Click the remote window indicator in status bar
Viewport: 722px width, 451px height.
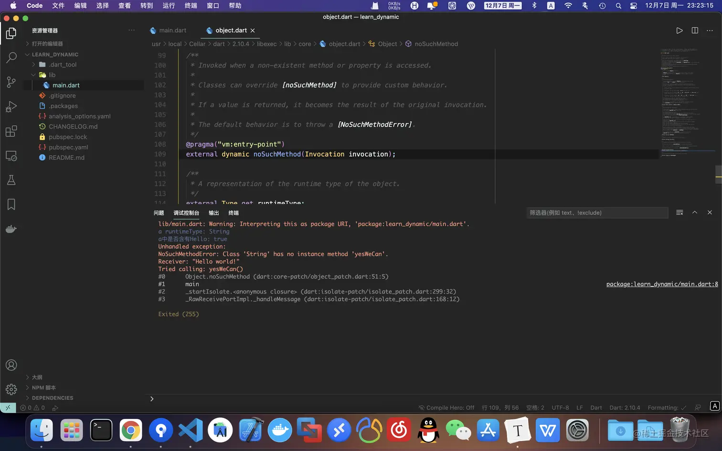[x=8, y=408]
